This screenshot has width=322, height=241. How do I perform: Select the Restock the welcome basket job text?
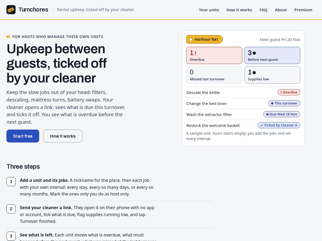point(213,126)
